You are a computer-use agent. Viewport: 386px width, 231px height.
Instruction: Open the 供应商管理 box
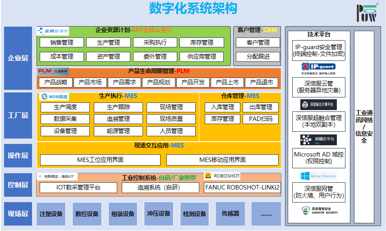pyautogui.click(x=202, y=57)
